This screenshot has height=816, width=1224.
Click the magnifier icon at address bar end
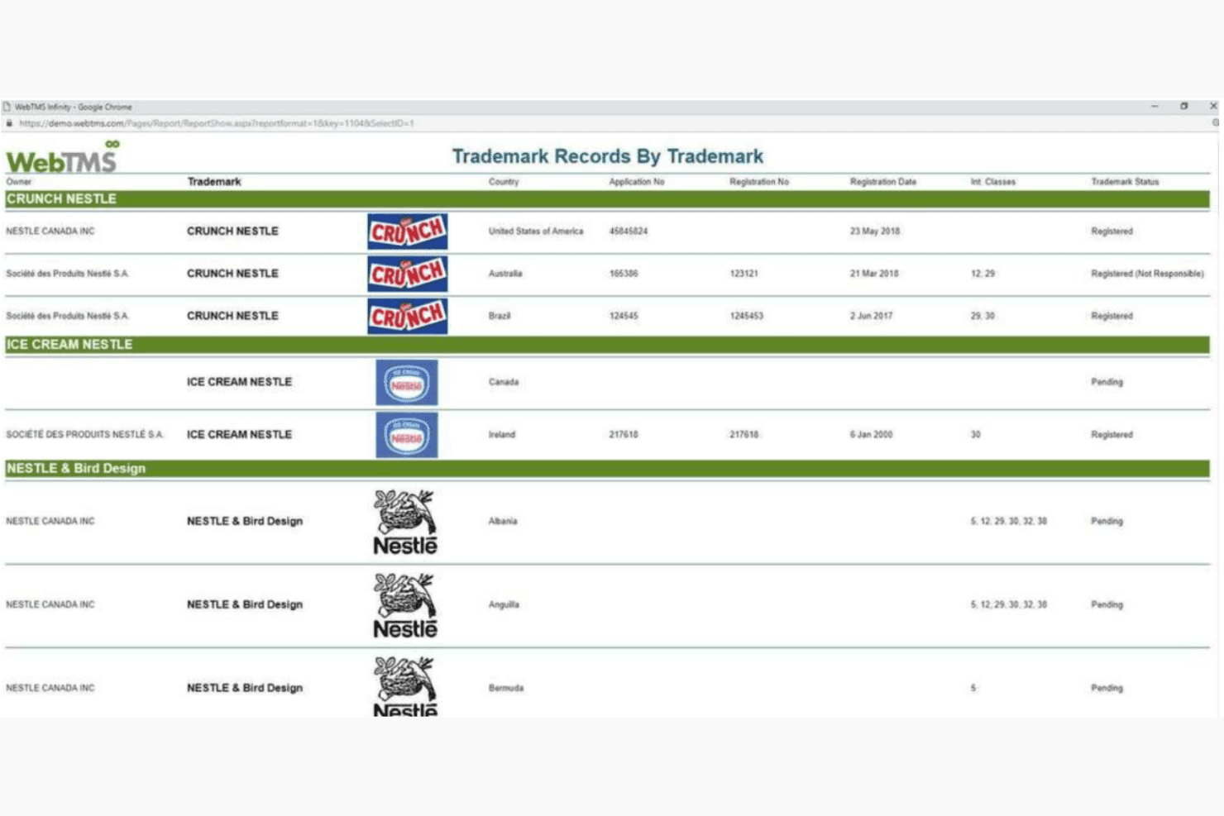coord(1215,122)
